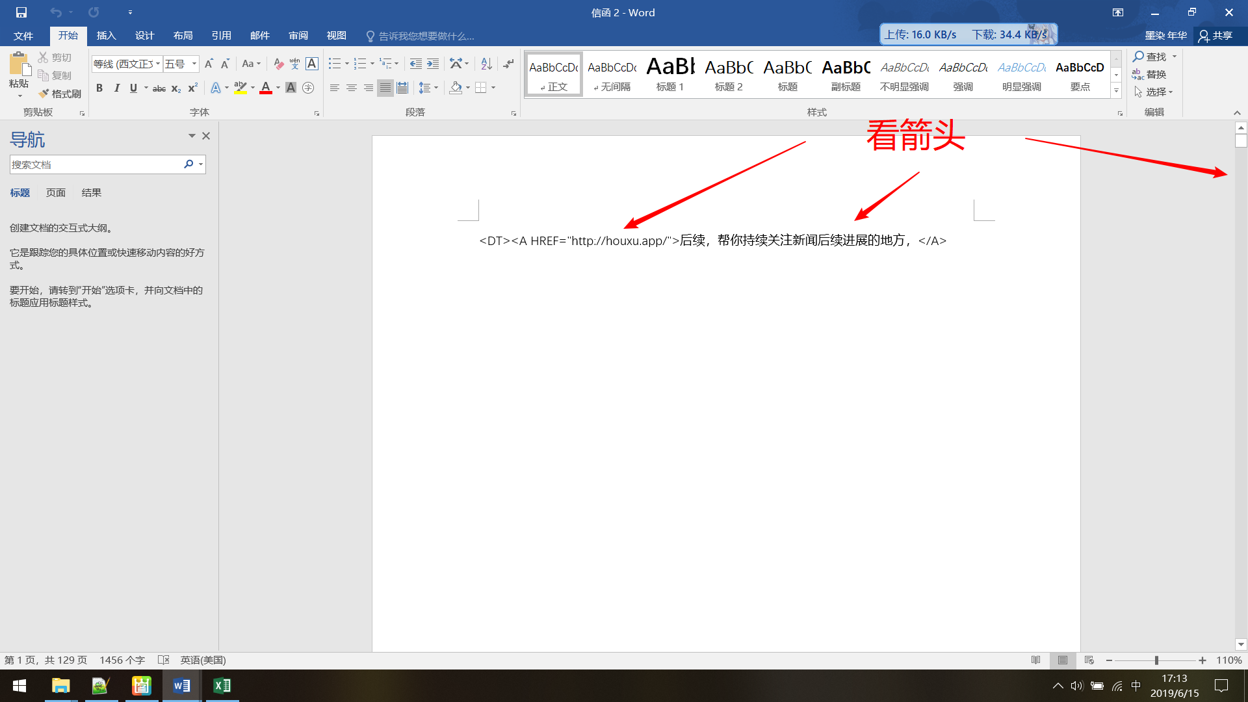Switch to 页面 tab in navigation pane

[56, 192]
